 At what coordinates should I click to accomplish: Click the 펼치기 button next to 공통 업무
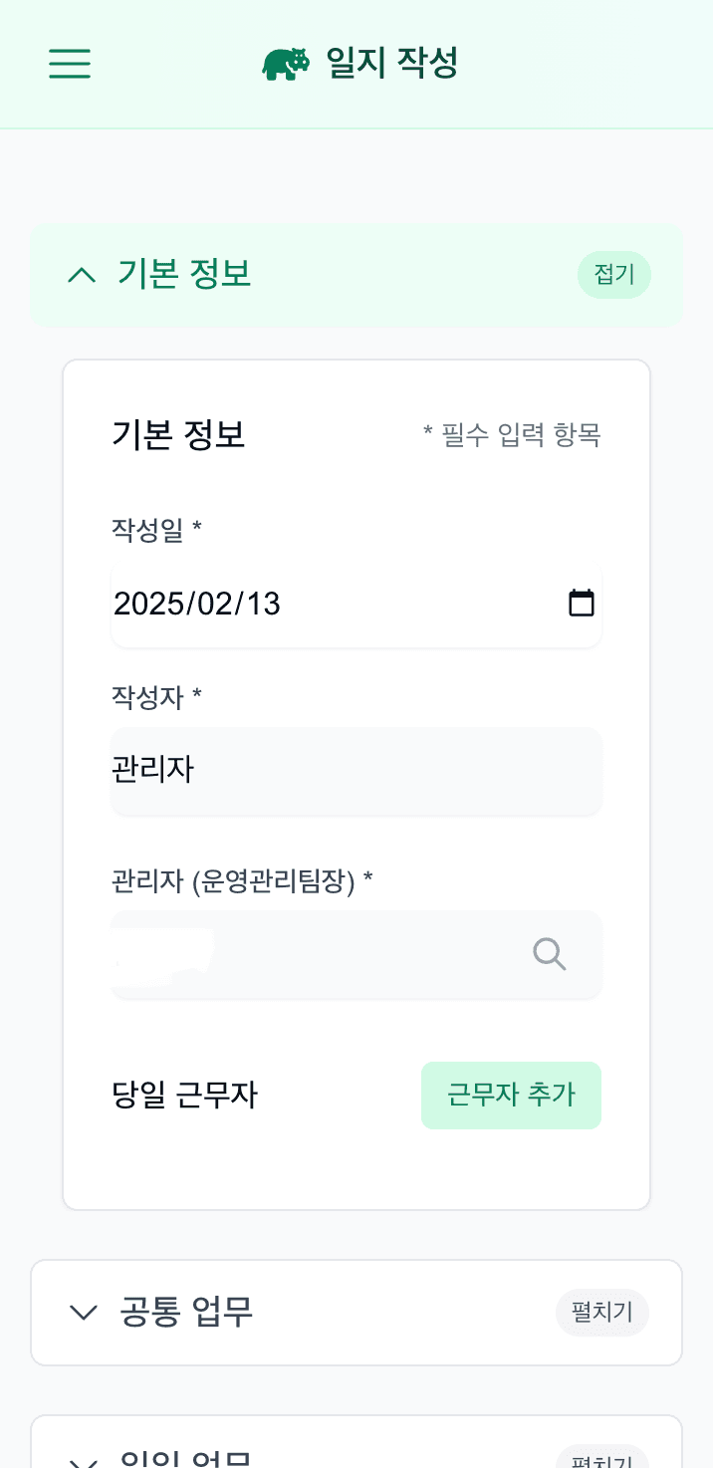601,1313
